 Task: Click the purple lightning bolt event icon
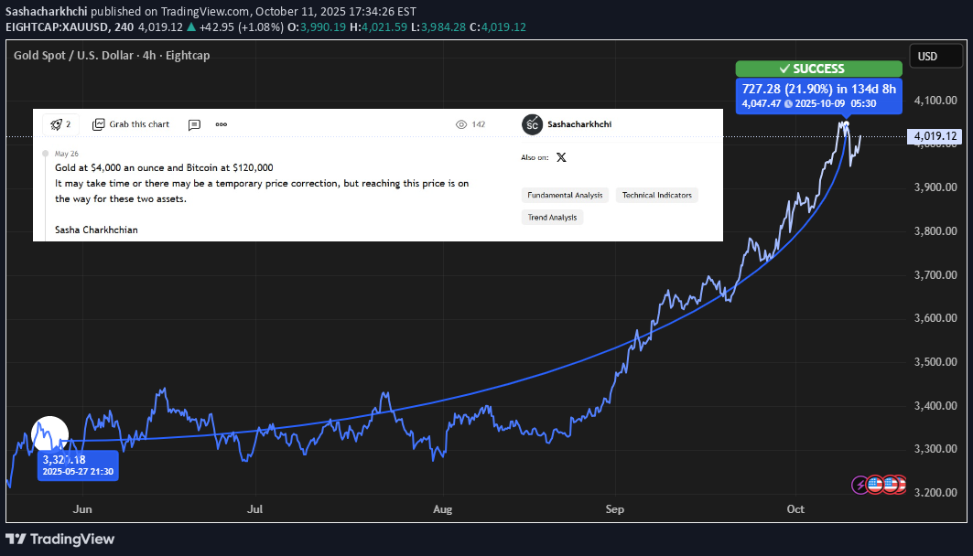(860, 485)
